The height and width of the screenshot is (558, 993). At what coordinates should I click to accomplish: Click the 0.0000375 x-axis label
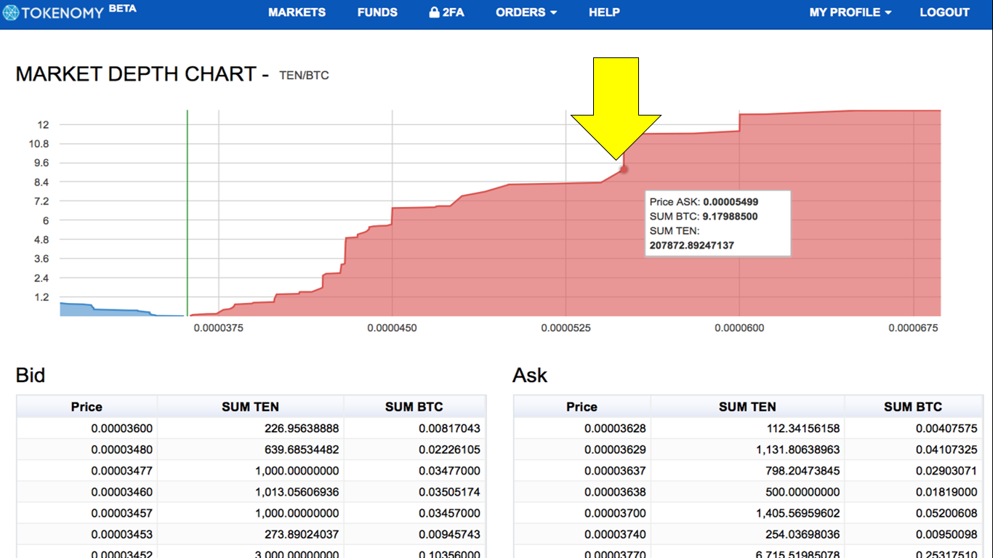point(219,328)
